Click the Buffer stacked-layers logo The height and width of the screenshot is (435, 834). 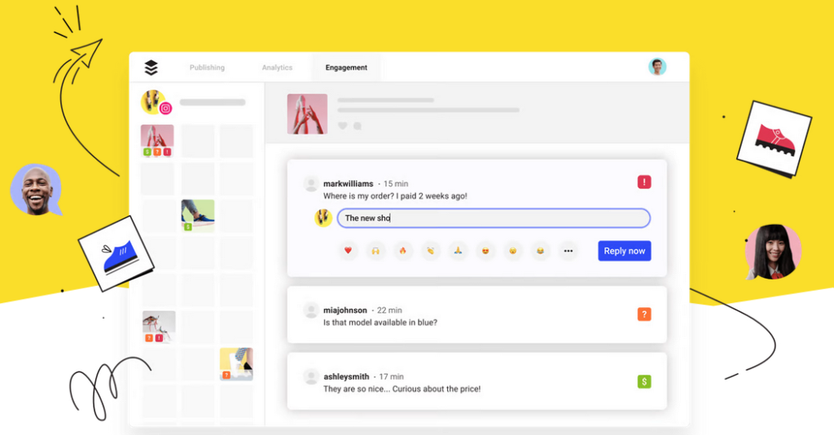click(151, 68)
